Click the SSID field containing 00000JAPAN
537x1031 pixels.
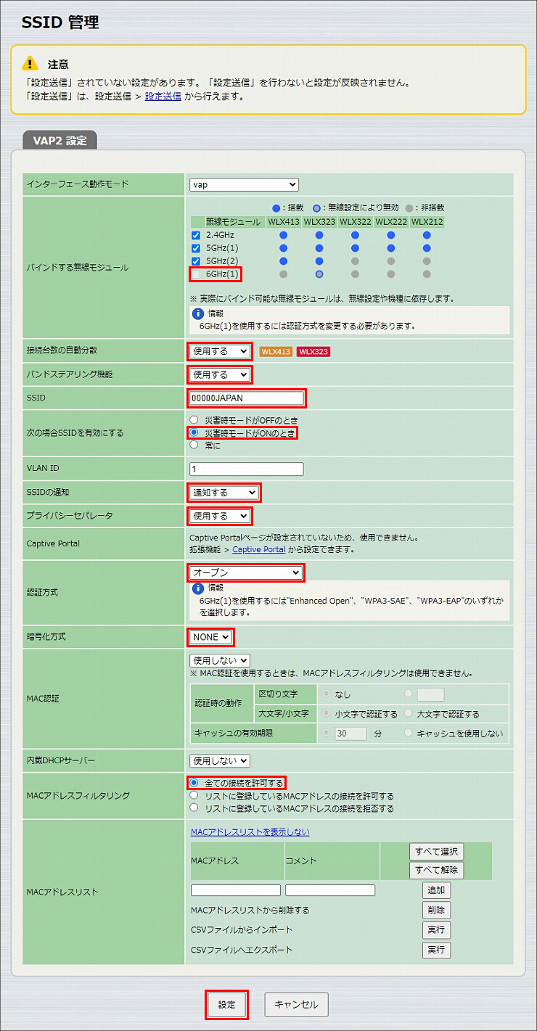click(247, 398)
